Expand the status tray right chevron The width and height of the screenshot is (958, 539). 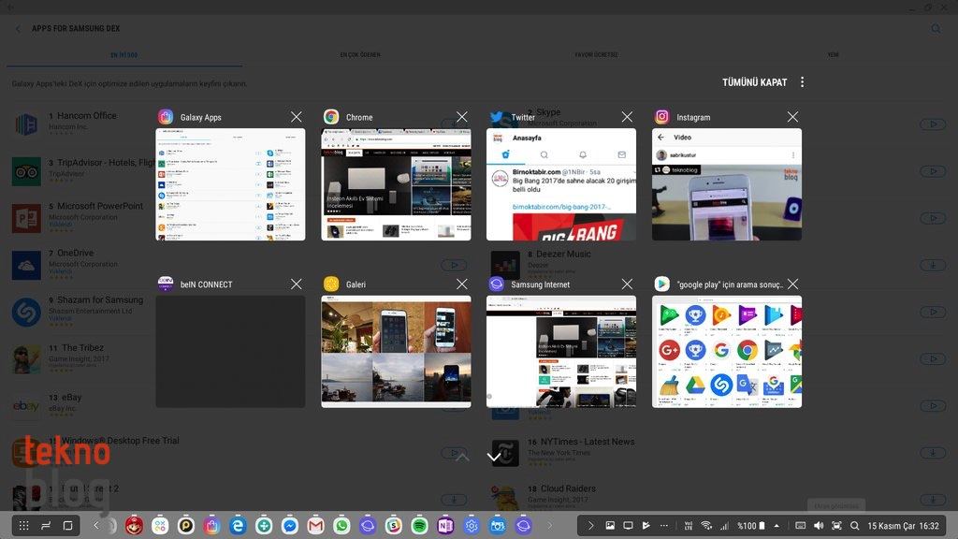coord(590,526)
